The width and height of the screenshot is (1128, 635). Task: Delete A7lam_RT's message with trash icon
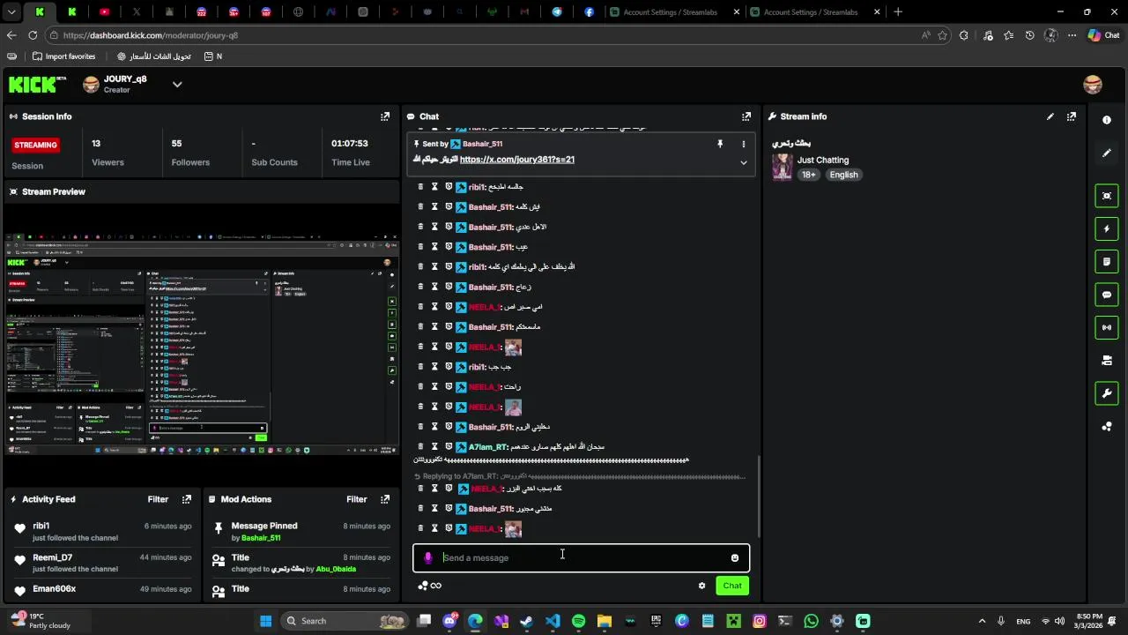tap(420, 447)
